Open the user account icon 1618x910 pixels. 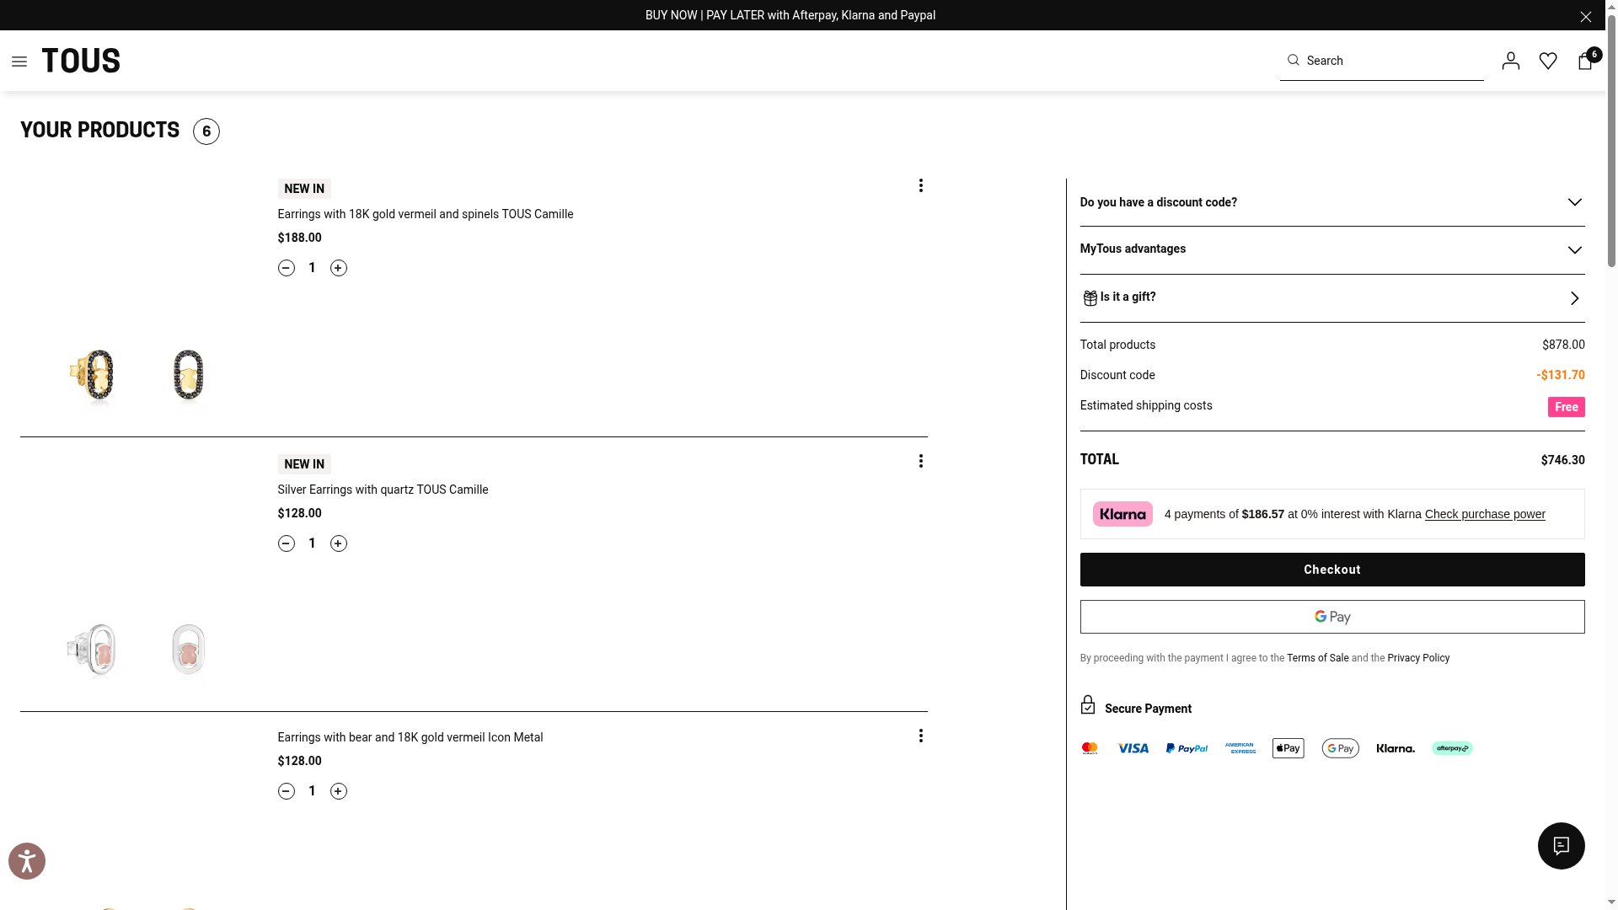click(x=1510, y=61)
